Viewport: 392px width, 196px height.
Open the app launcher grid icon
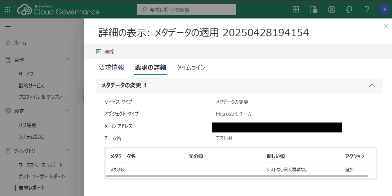[7, 10]
